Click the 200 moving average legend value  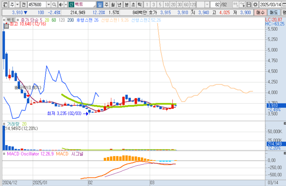tap(71, 20)
